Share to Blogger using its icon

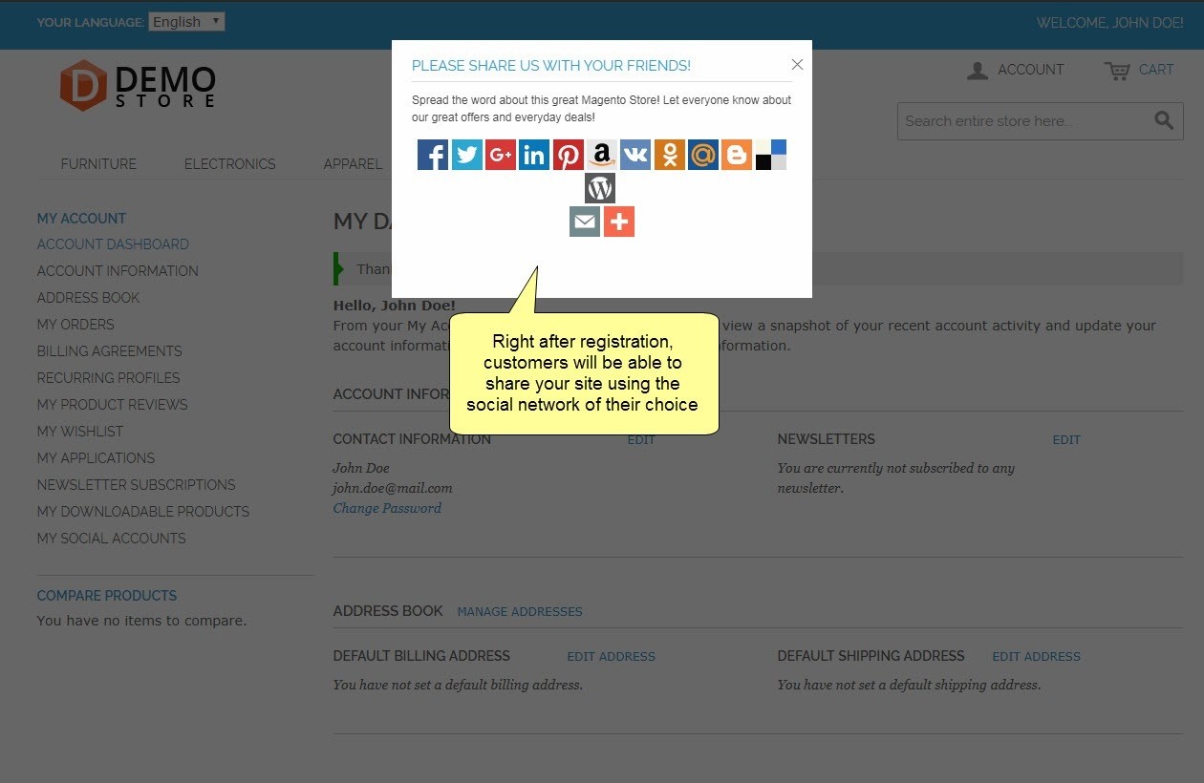(x=737, y=155)
